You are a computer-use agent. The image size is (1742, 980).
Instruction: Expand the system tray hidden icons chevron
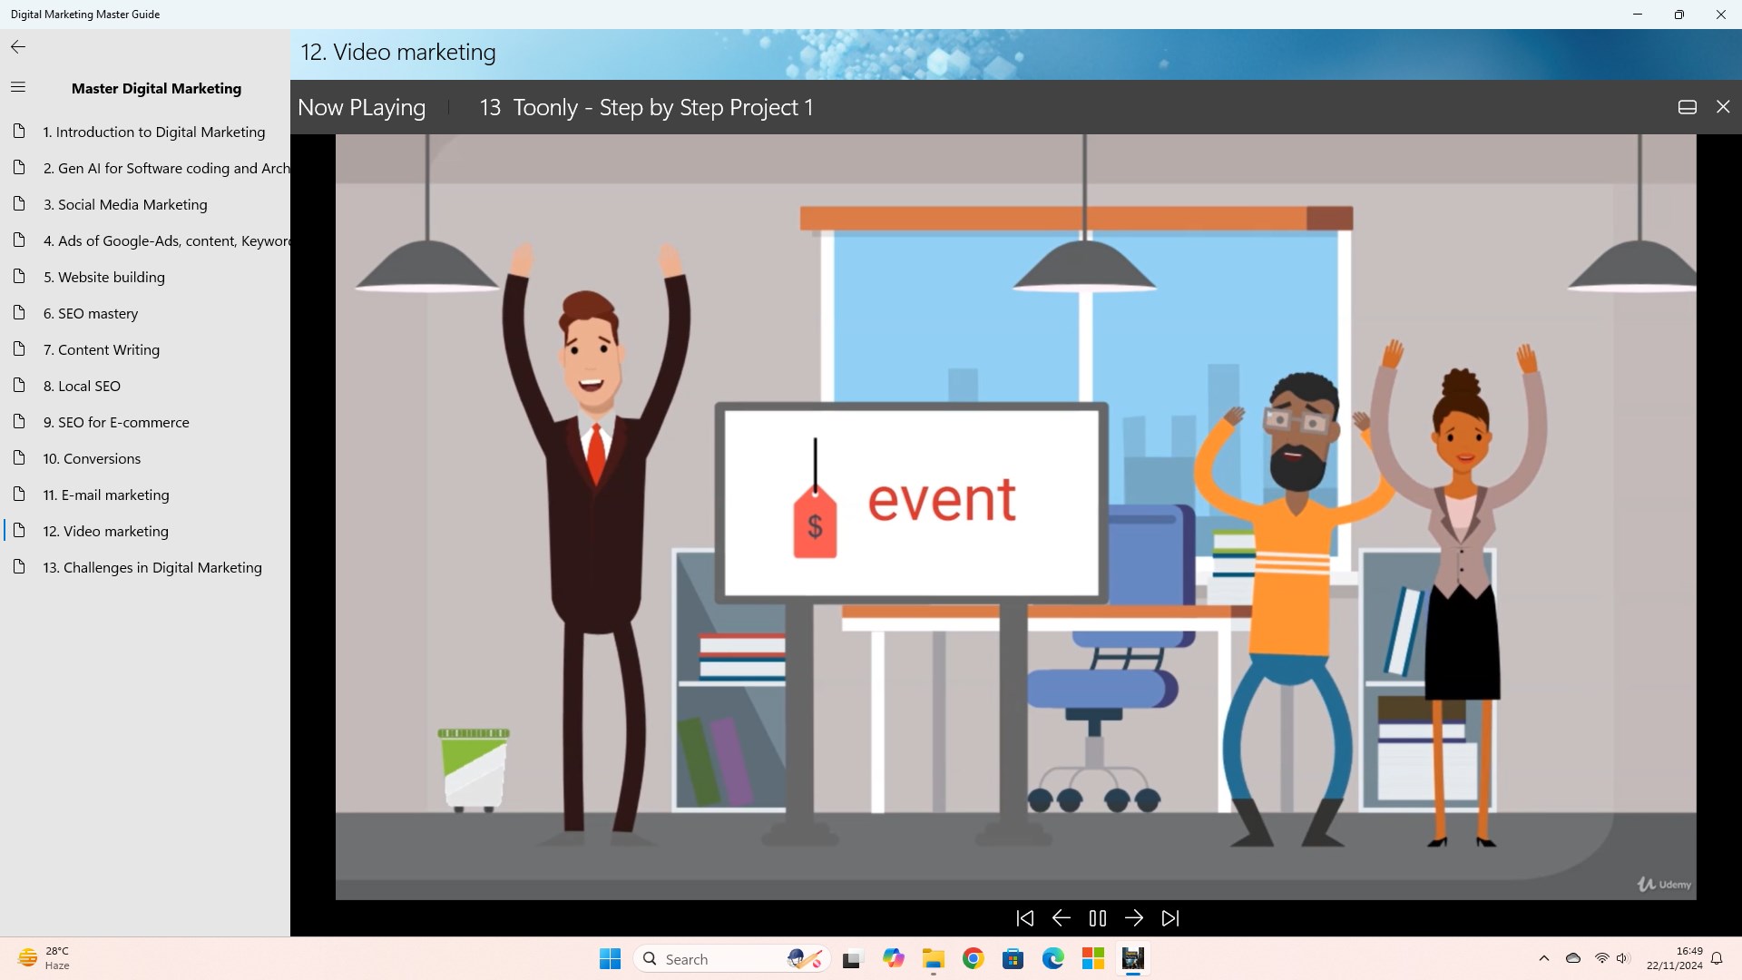click(x=1543, y=958)
